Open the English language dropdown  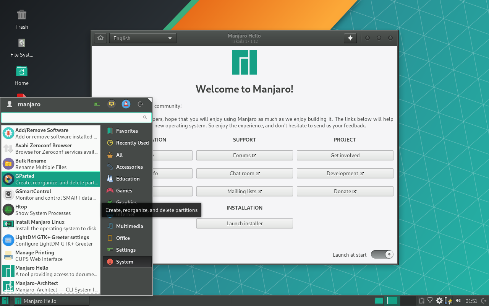(142, 38)
